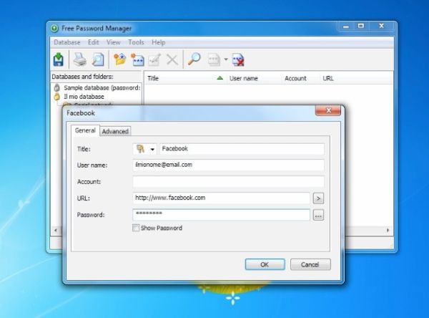The width and height of the screenshot is (429, 318).
Task: Open the entry icon dropdown arrow
Action: click(152, 150)
